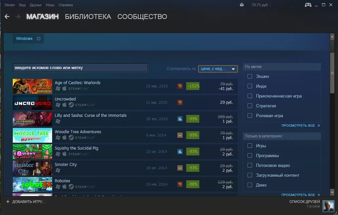Switch to the МАГАЗИН tab
This screenshot has width=338, height=215.
click(43, 17)
